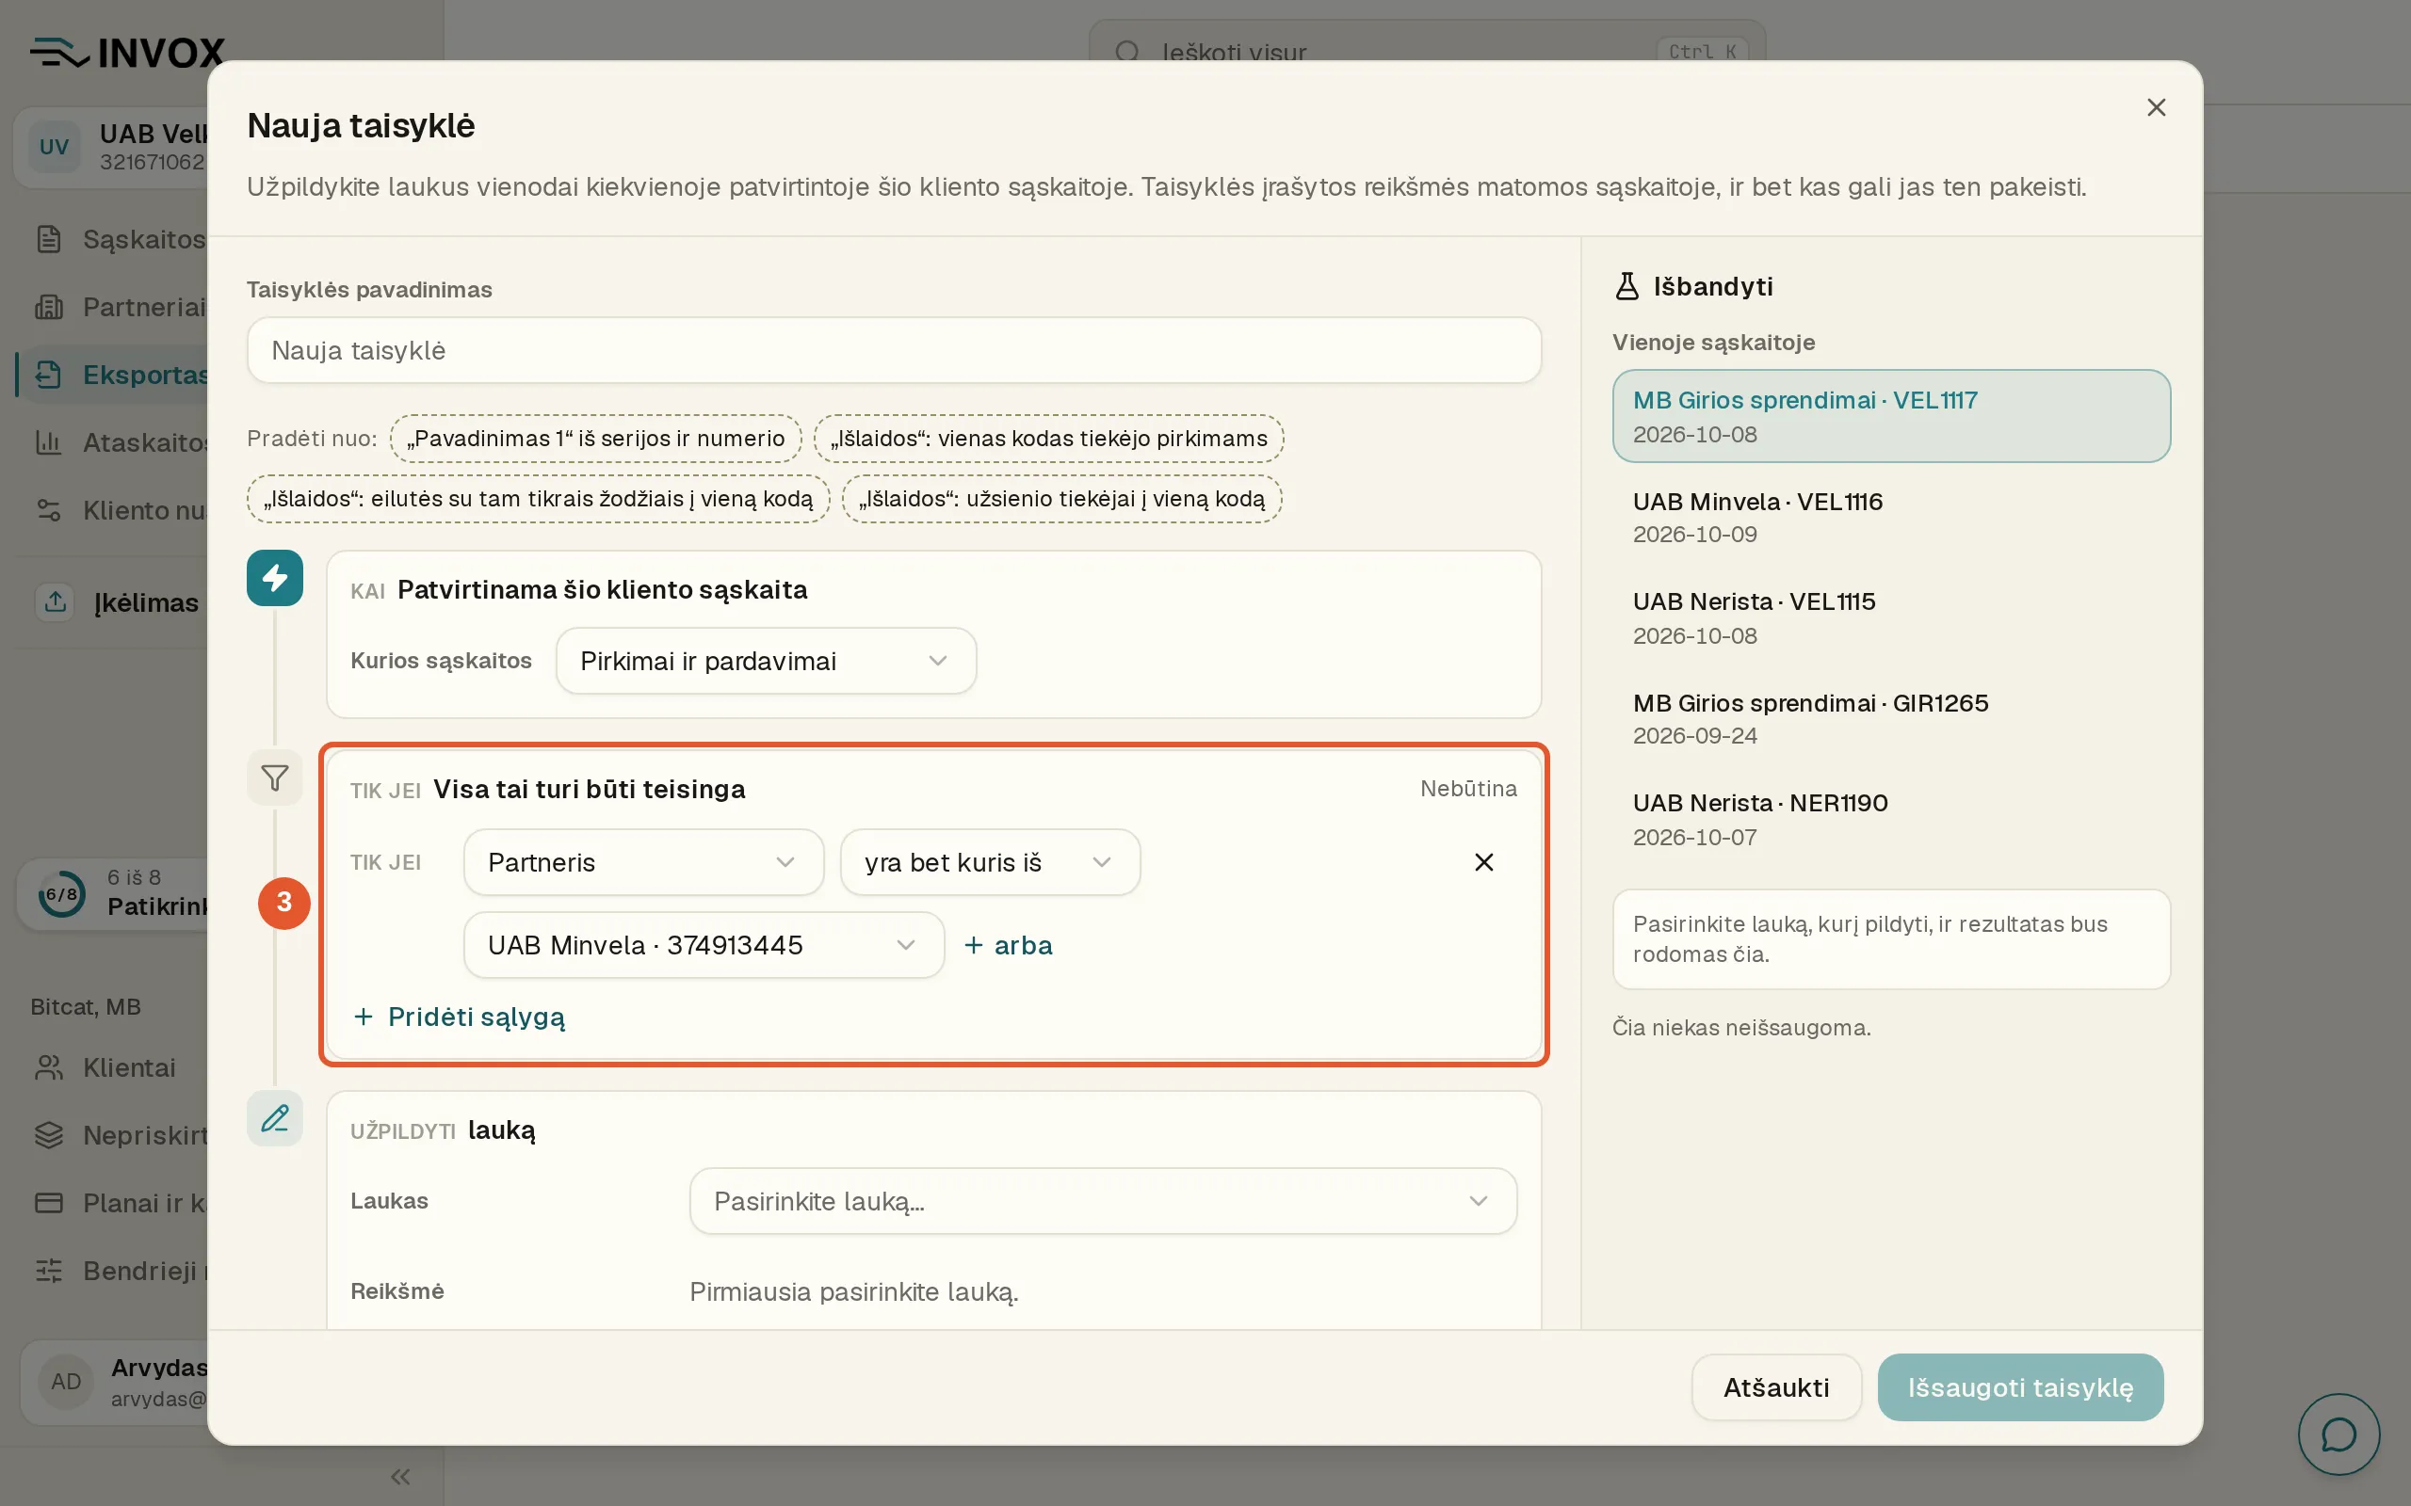Open the 'yra bet kuris iš' operator dropdown
The height and width of the screenshot is (1506, 2411).
coord(991,862)
